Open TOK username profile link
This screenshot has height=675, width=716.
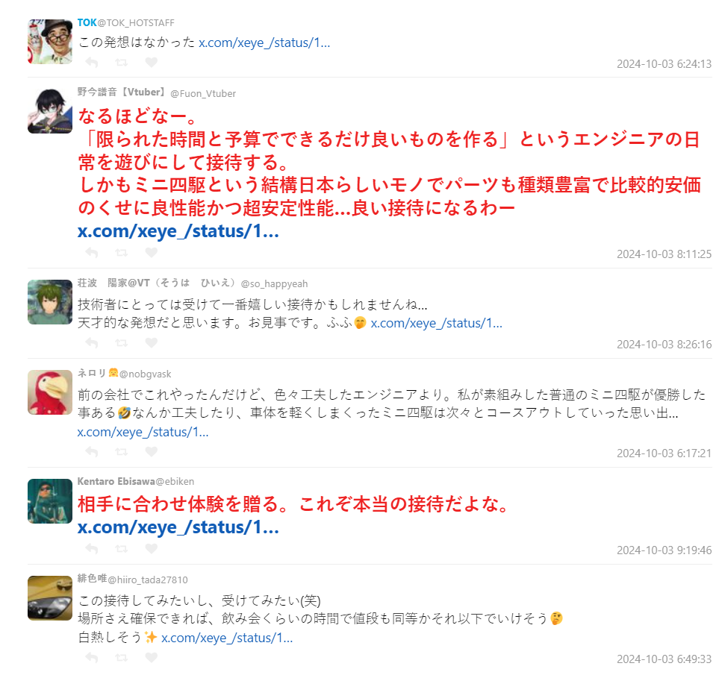(87, 23)
